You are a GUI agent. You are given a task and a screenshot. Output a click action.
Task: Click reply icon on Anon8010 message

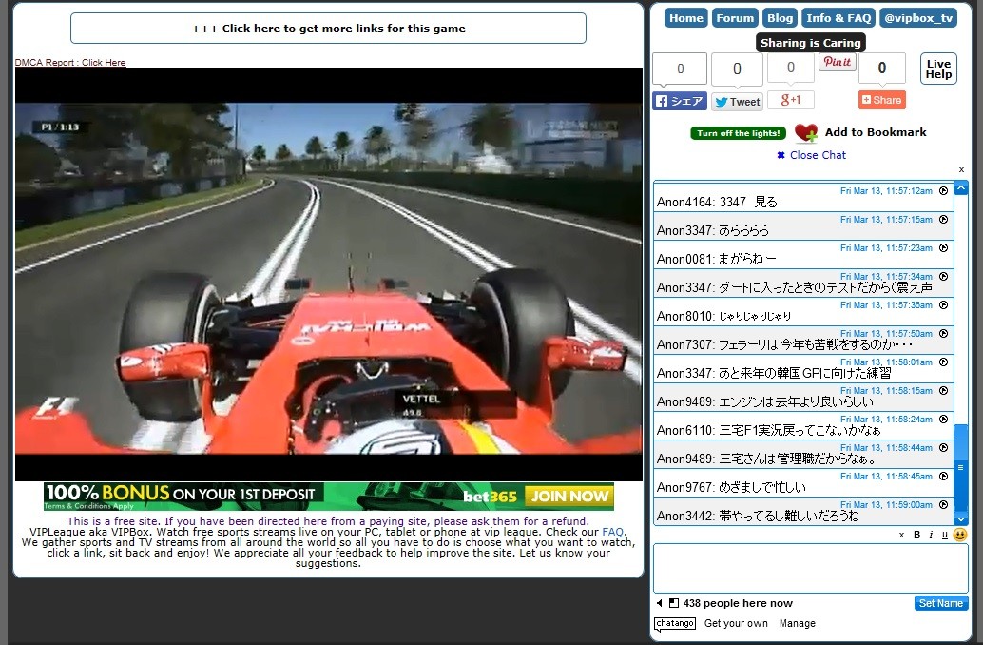pyautogui.click(x=943, y=305)
